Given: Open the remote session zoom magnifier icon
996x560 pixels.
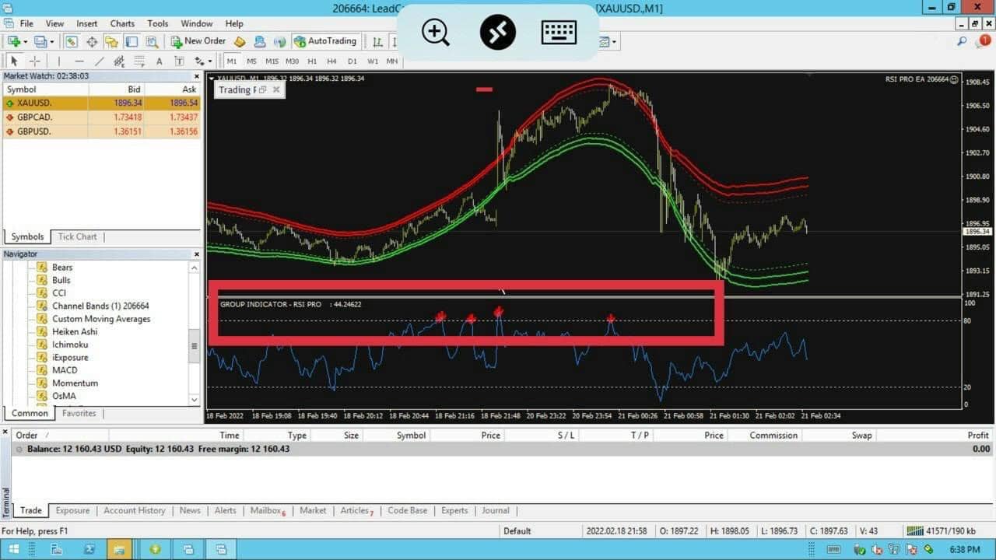Looking at the screenshot, I should 436,33.
